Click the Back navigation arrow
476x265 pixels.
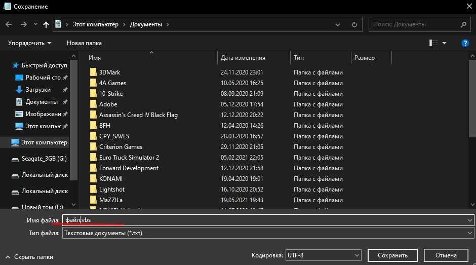pos(9,24)
